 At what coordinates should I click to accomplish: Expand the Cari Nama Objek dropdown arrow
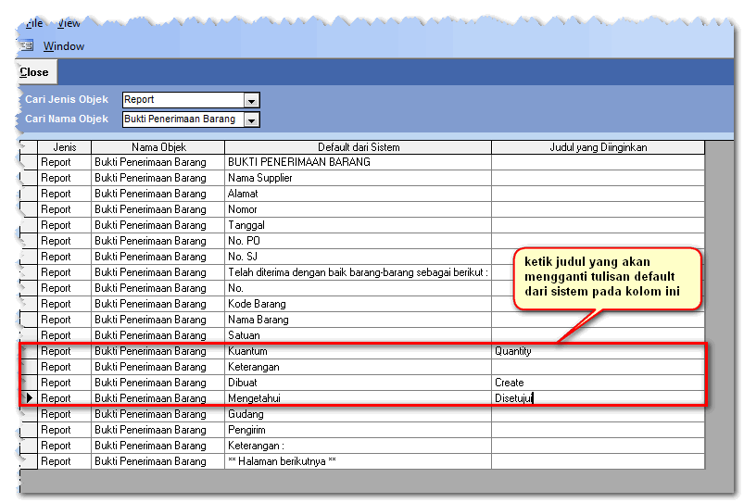251,119
